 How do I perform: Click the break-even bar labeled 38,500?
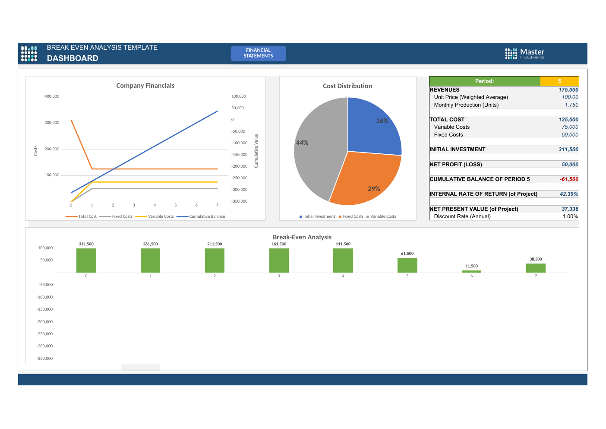click(x=536, y=268)
